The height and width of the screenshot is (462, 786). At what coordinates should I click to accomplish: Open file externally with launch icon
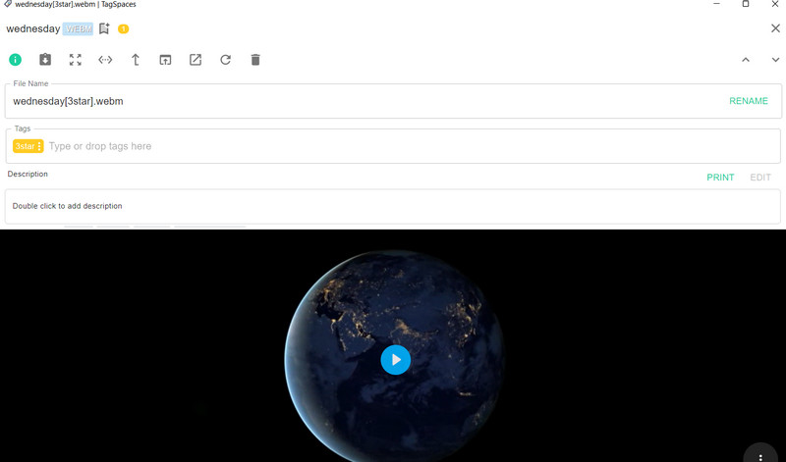196,60
